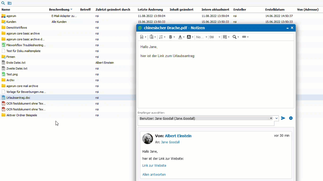This screenshot has height=181, width=323.
Task: Click the numbered list icon in the notes toolbar
Action: (x=161, y=37)
